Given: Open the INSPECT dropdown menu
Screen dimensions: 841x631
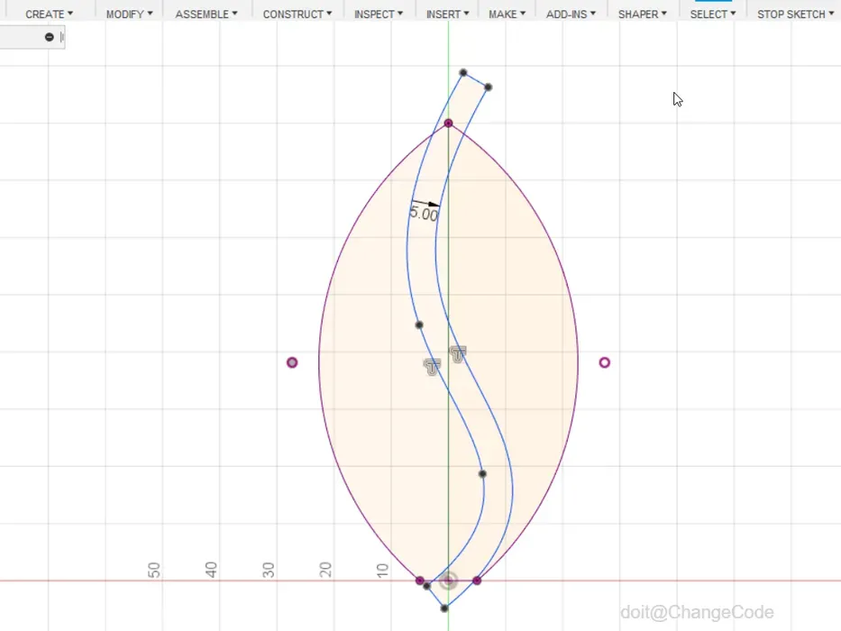Looking at the screenshot, I should tap(378, 14).
